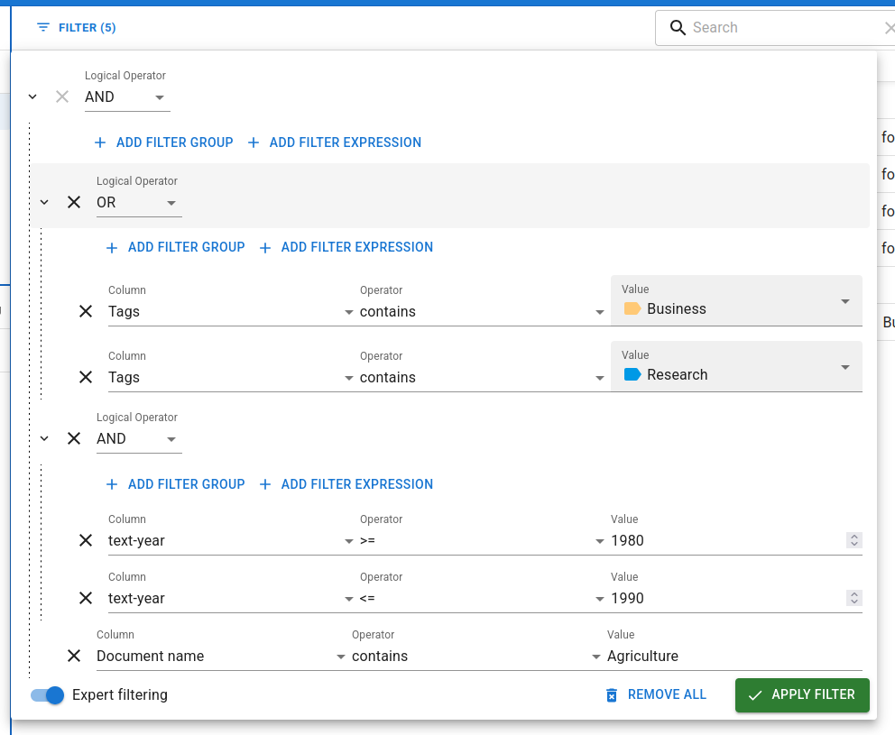Open Operator dropdown for Research row
The height and width of the screenshot is (735, 895).
point(483,377)
